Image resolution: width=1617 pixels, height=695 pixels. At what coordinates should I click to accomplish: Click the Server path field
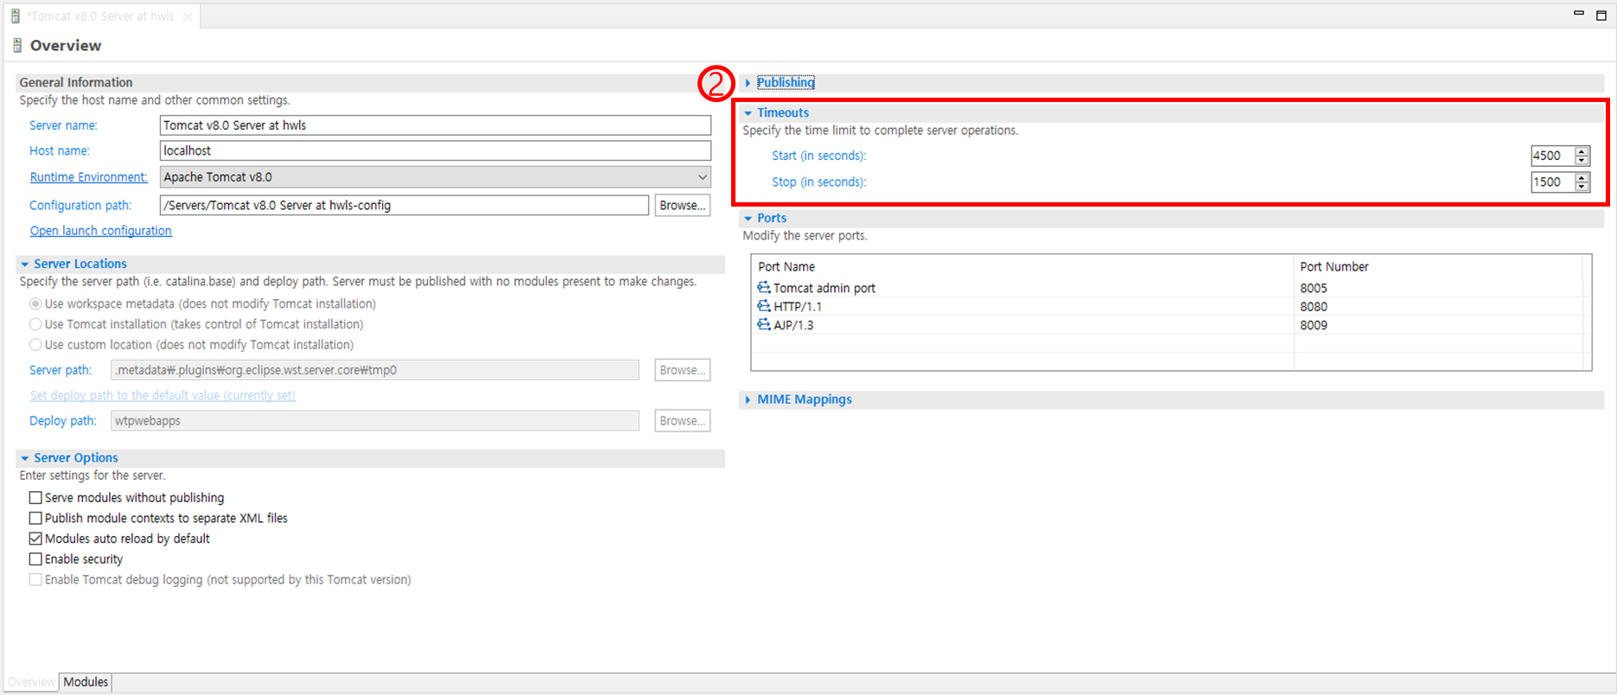375,370
